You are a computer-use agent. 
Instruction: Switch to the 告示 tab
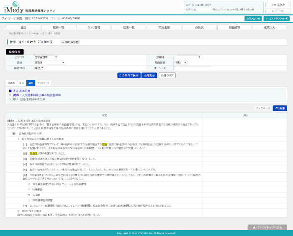click(x=21, y=83)
